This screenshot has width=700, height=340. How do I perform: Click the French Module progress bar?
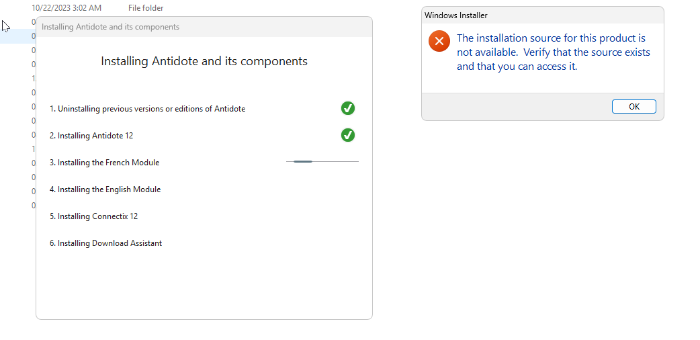(x=322, y=161)
